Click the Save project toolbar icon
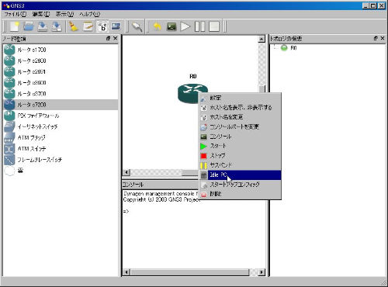Image resolution: width=388 pixels, height=287 pixels. (x=43, y=26)
